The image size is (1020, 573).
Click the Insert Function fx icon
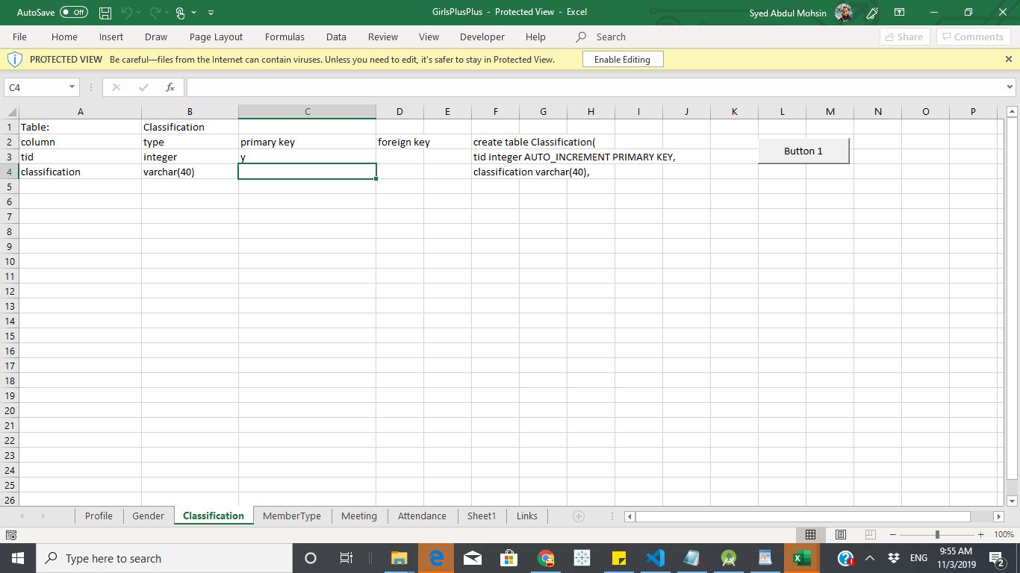pyautogui.click(x=170, y=87)
